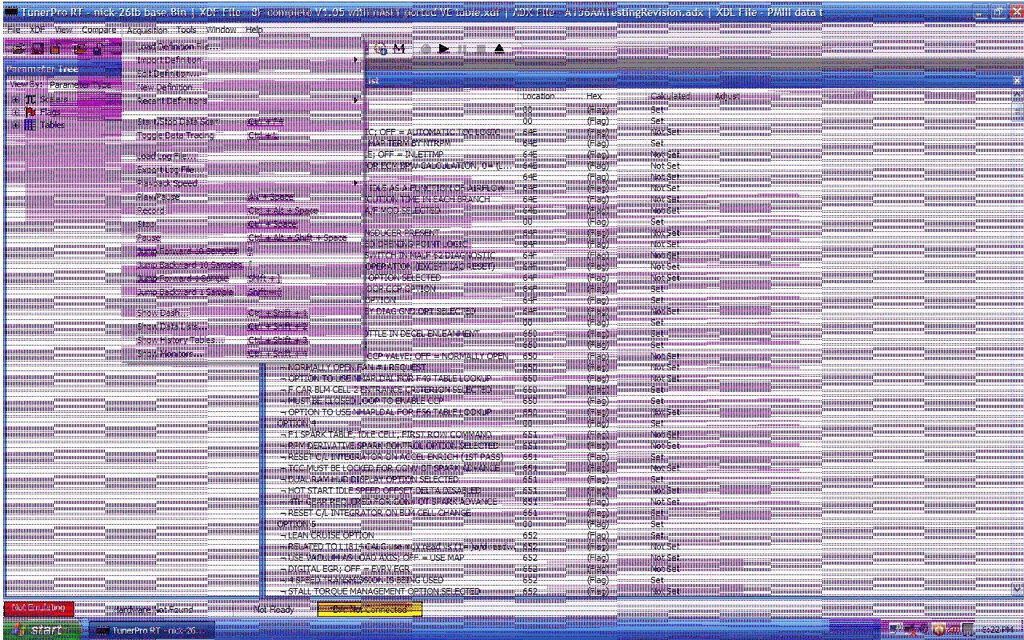Open the File menu

(14, 30)
